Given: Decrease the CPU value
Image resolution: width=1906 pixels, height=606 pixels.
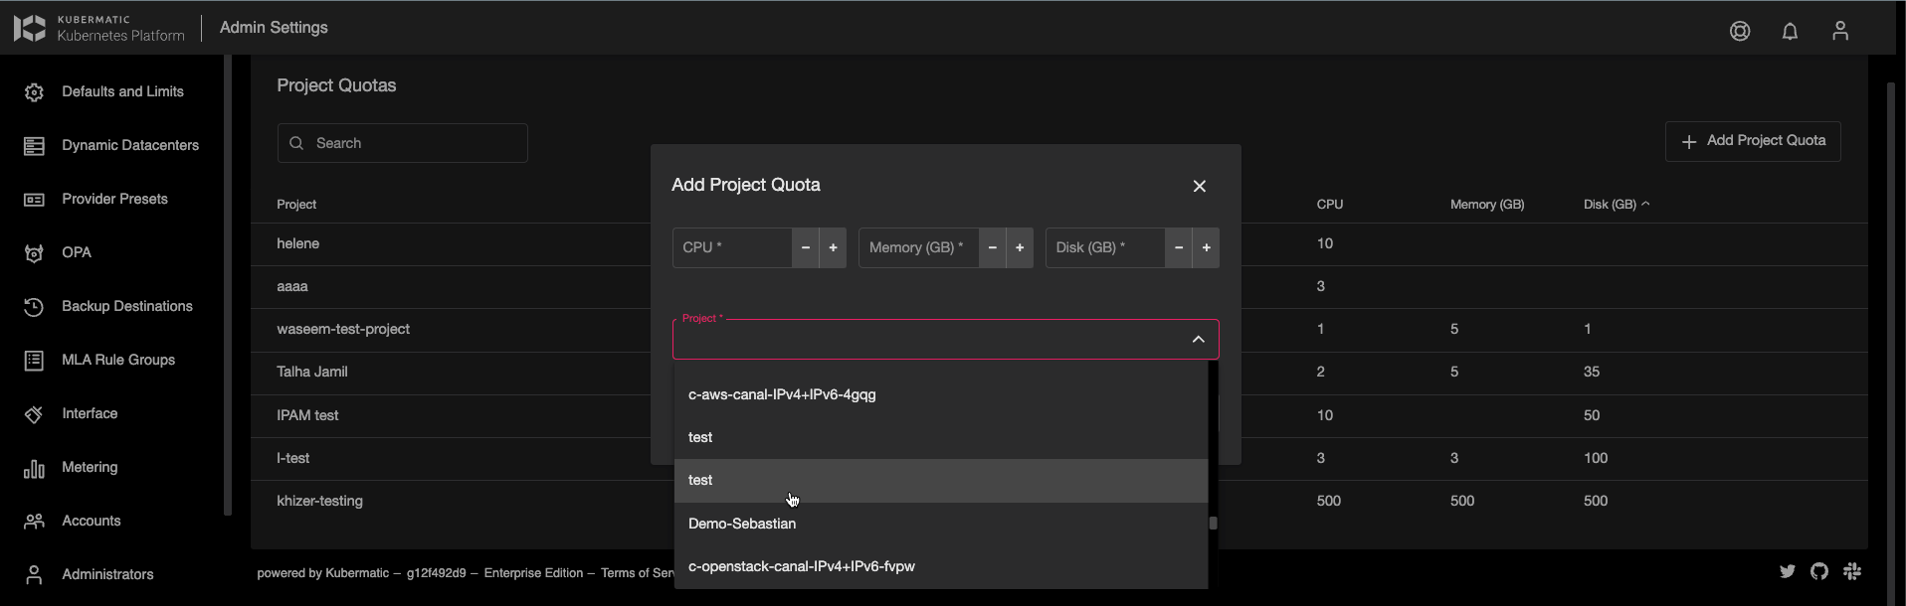Looking at the screenshot, I should point(806,247).
